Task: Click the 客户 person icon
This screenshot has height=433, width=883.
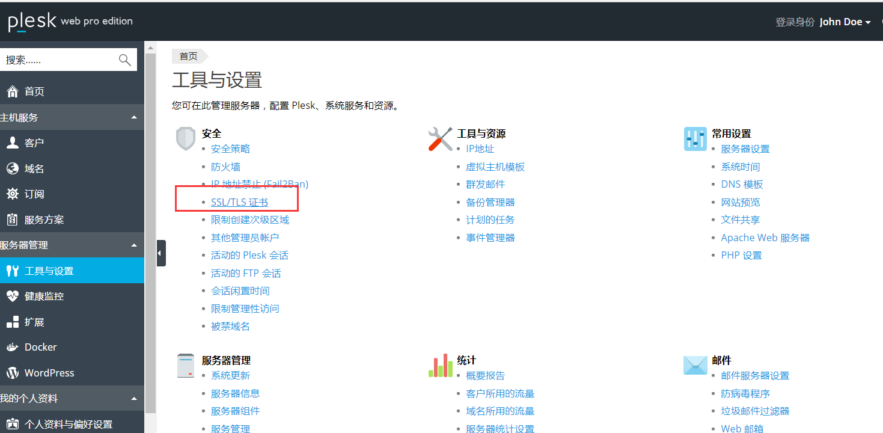Action: click(11, 143)
